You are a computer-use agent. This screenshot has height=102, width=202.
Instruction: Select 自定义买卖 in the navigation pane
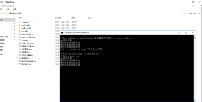(4, 37)
